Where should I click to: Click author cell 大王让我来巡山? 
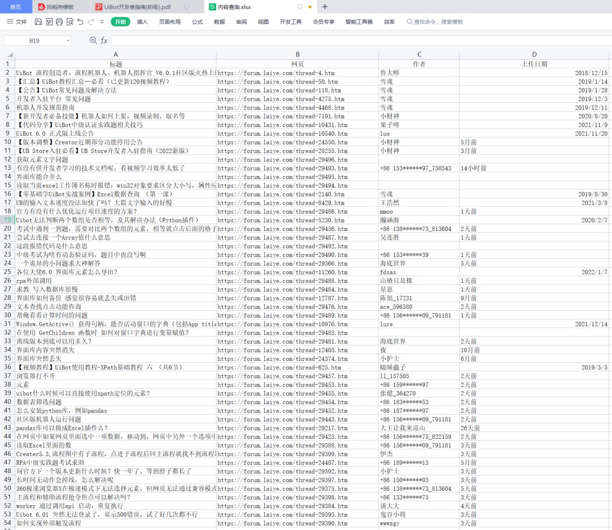[x=419, y=428]
